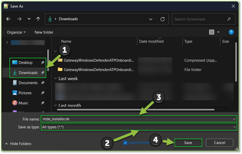
Task: Click the Cancel button
Action: [x=219, y=143]
